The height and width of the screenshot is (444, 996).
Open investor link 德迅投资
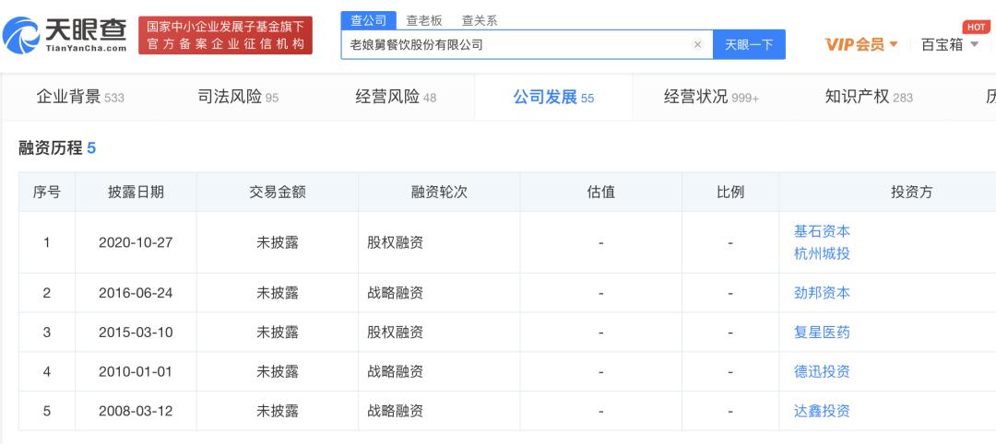click(822, 372)
